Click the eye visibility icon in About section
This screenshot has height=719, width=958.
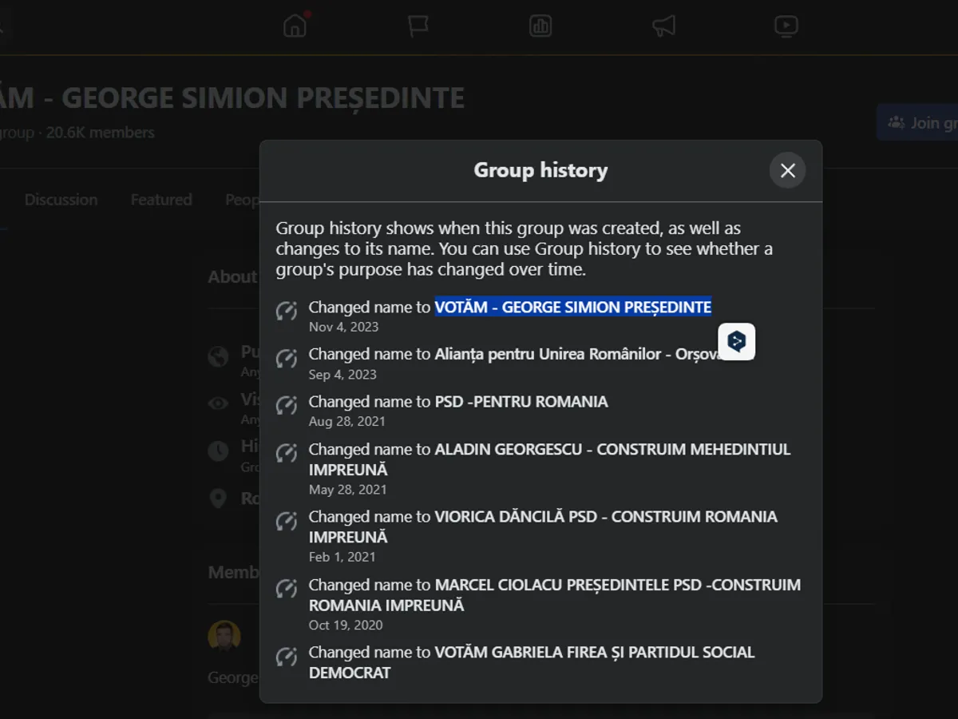tap(218, 403)
